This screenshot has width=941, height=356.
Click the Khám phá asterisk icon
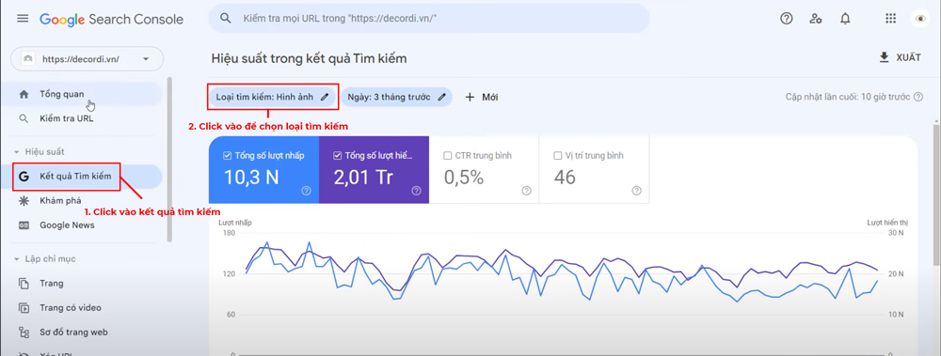point(24,201)
